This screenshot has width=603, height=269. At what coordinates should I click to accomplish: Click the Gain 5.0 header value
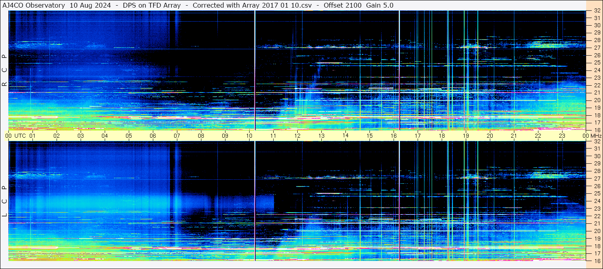pyautogui.click(x=380, y=5)
